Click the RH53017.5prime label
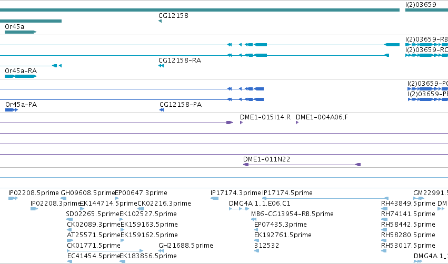 pyautogui.click(x=408, y=246)
